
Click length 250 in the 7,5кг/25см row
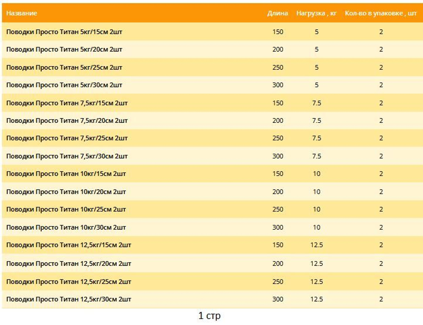pos(277,138)
